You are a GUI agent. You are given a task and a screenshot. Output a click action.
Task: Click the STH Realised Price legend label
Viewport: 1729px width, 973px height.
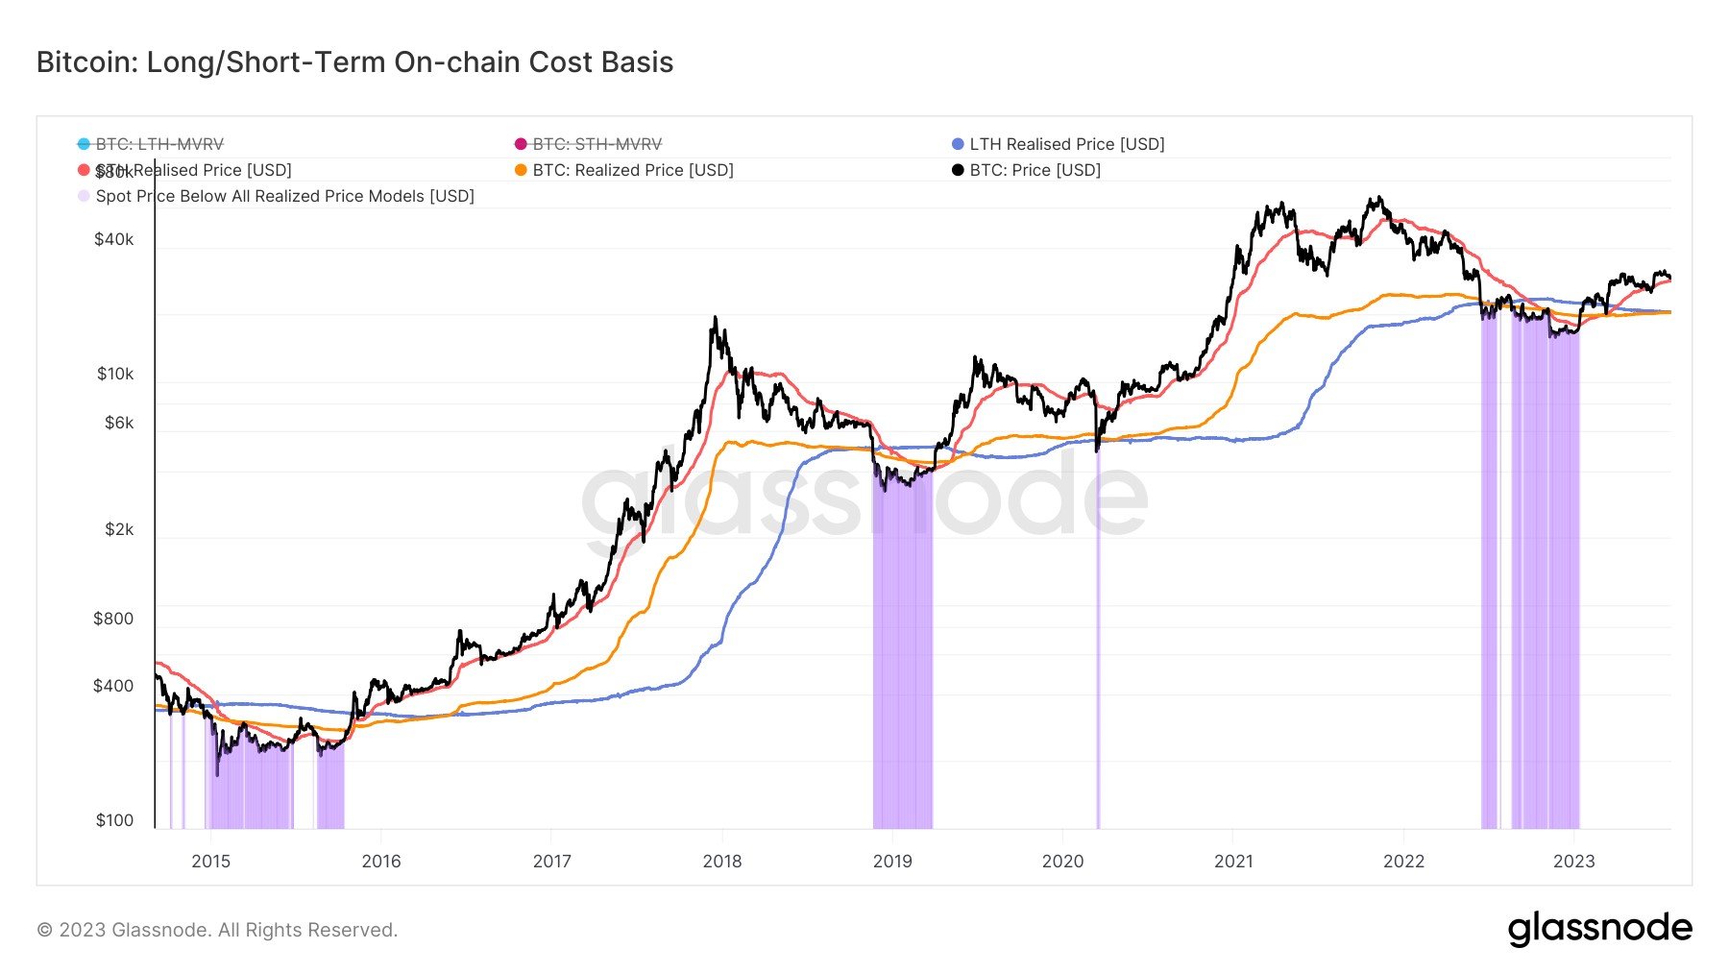[193, 170]
